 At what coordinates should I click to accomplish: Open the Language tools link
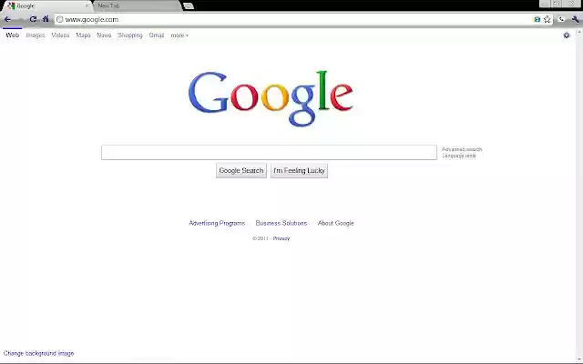click(459, 156)
